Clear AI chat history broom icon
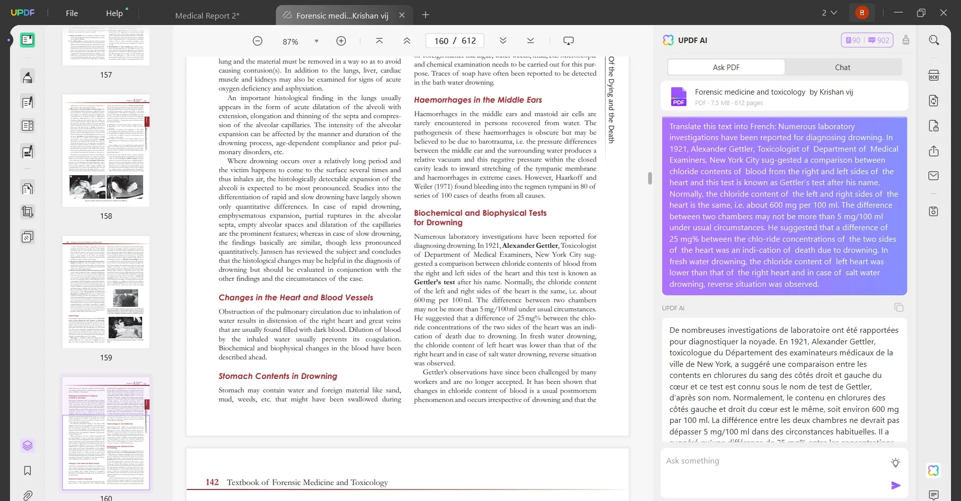 [x=906, y=40]
